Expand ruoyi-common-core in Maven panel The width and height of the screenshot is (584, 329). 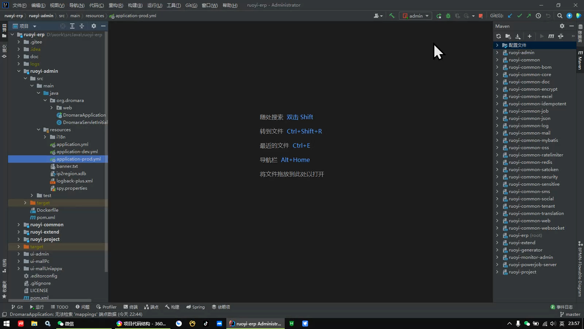pyautogui.click(x=497, y=75)
